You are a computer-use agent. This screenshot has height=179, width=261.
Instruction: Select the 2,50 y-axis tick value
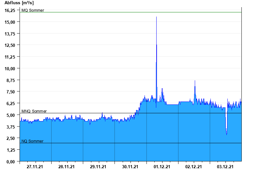click(10, 138)
